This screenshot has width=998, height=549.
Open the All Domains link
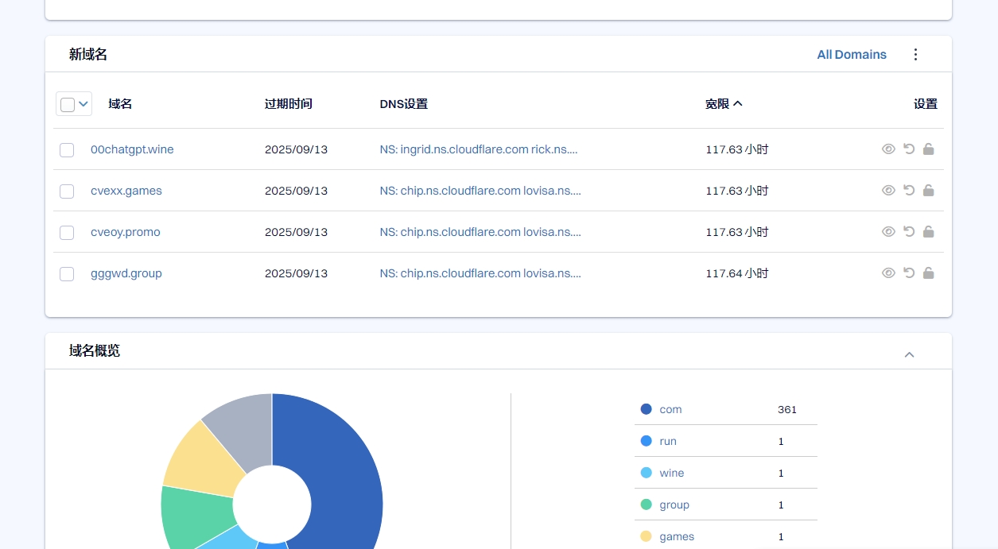tap(851, 54)
